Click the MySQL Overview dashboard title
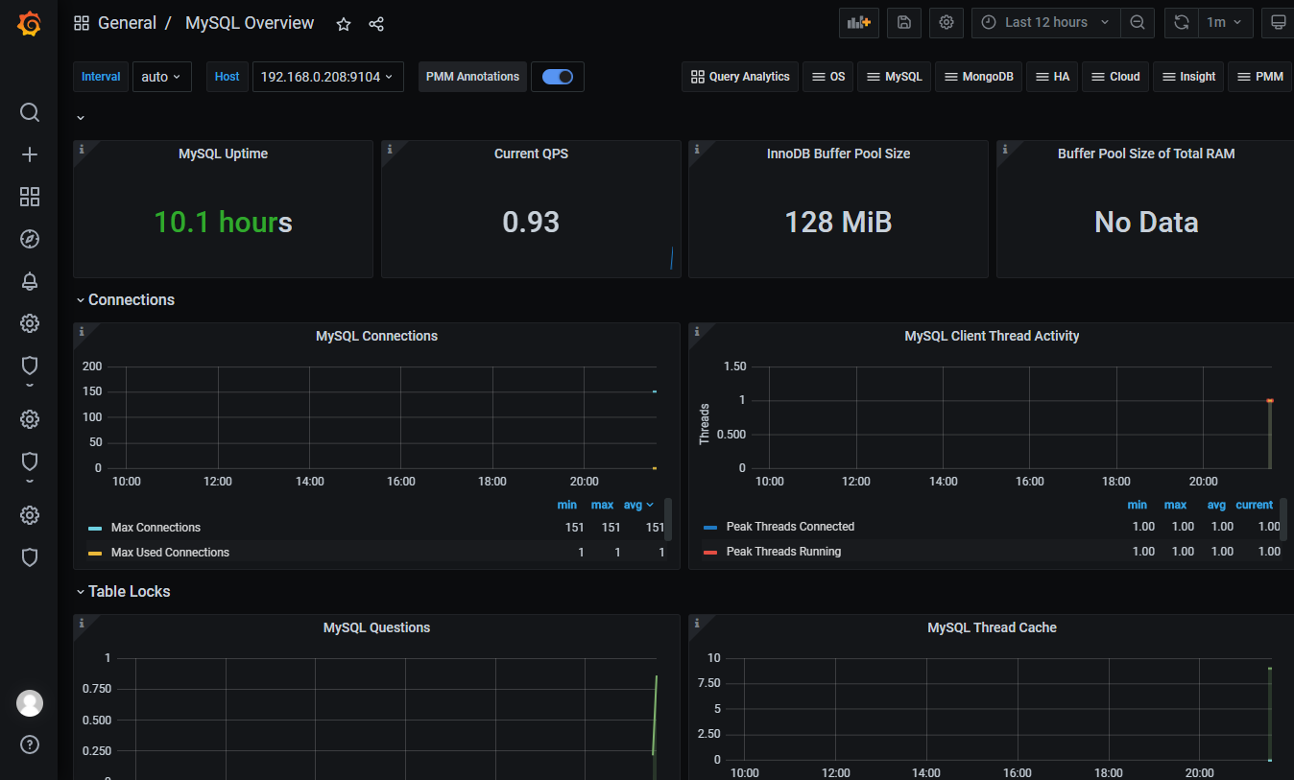 point(250,23)
